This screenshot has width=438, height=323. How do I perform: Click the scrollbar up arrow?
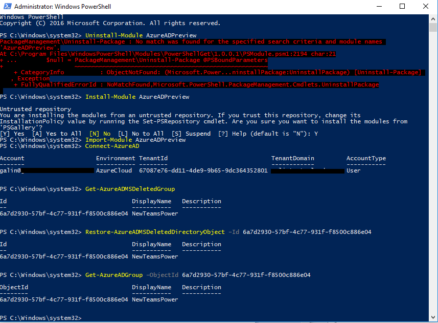[x=433, y=19]
